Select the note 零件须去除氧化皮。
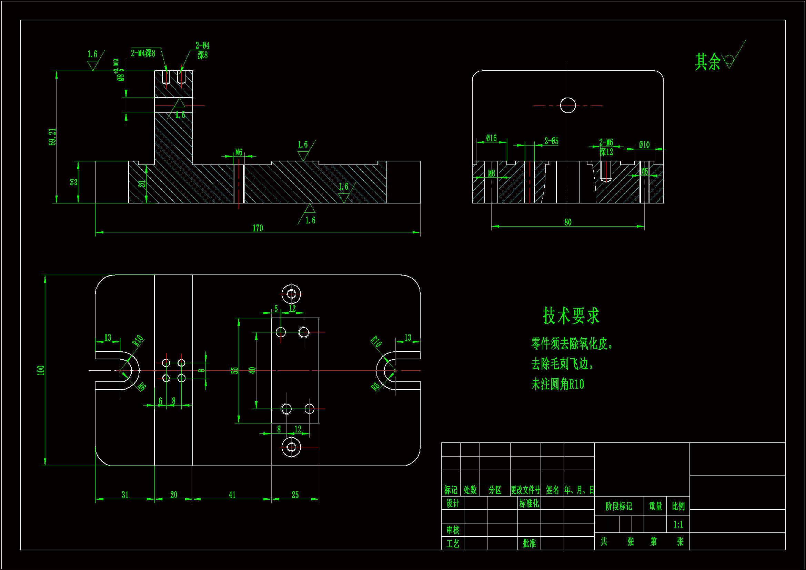 572,343
